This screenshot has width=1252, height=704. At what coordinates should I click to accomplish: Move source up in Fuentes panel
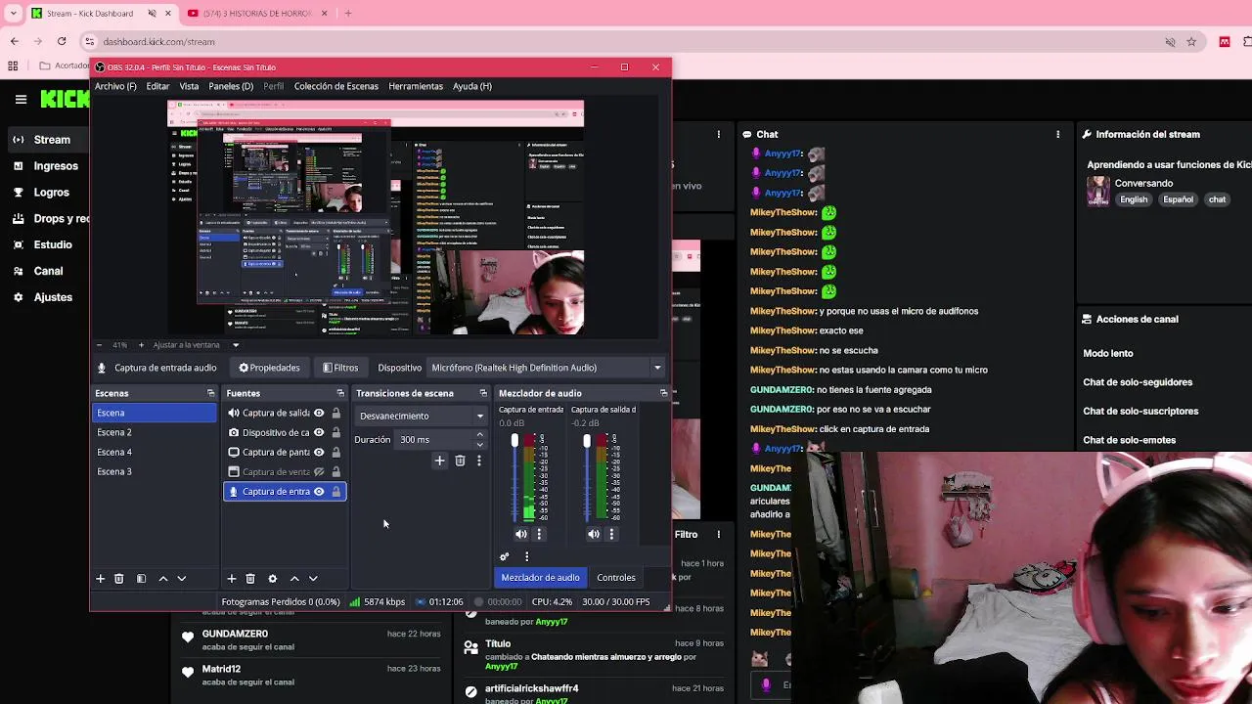click(x=294, y=579)
